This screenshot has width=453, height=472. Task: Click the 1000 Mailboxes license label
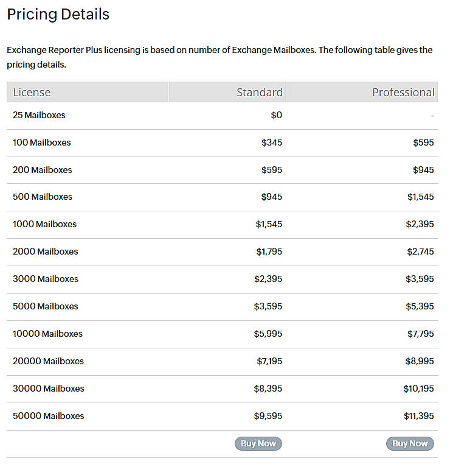(x=44, y=224)
